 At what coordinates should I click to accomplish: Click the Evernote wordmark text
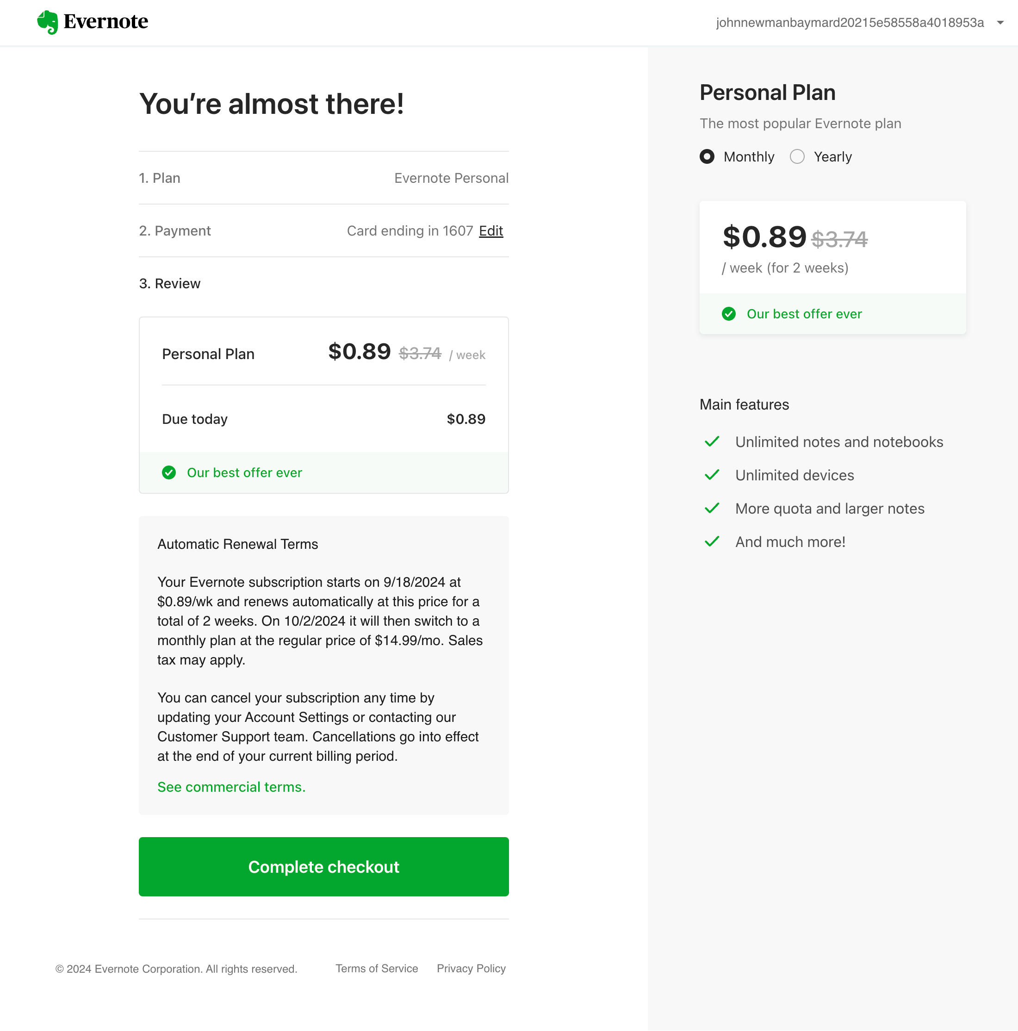coord(106,21)
